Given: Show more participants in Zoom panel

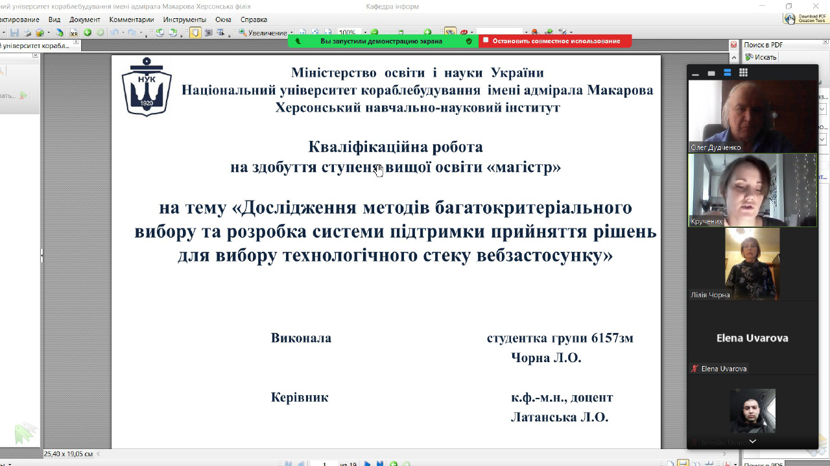Looking at the screenshot, I should (x=752, y=441).
